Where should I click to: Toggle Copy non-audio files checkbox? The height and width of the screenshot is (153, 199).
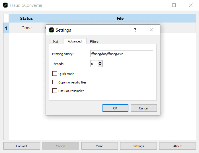(x=55, y=82)
